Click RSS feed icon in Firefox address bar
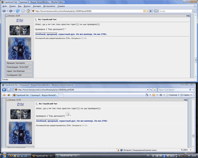Image resolution: width=198 pixels, height=158 pixels. coord(144,11)
